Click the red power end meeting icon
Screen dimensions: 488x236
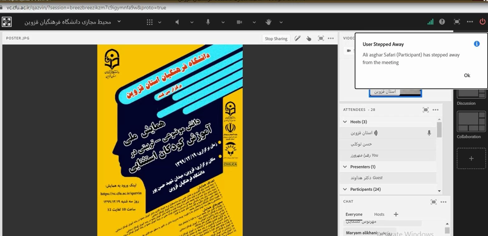482,22
